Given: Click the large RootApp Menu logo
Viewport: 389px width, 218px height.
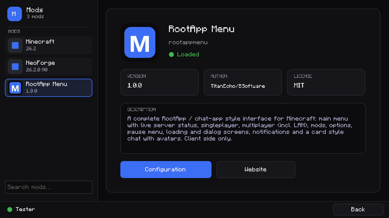Looking at the screenshot, I should pyautogui.click(x=140, y=42).
